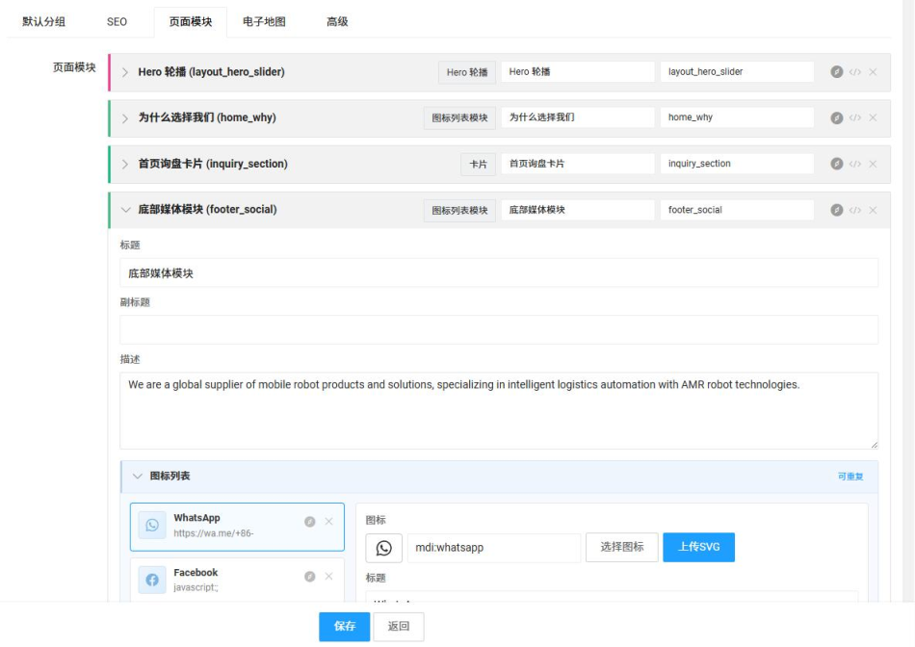Focus the home_why identifier field
This screenshot has height=647, width=915.
[737, 117]
